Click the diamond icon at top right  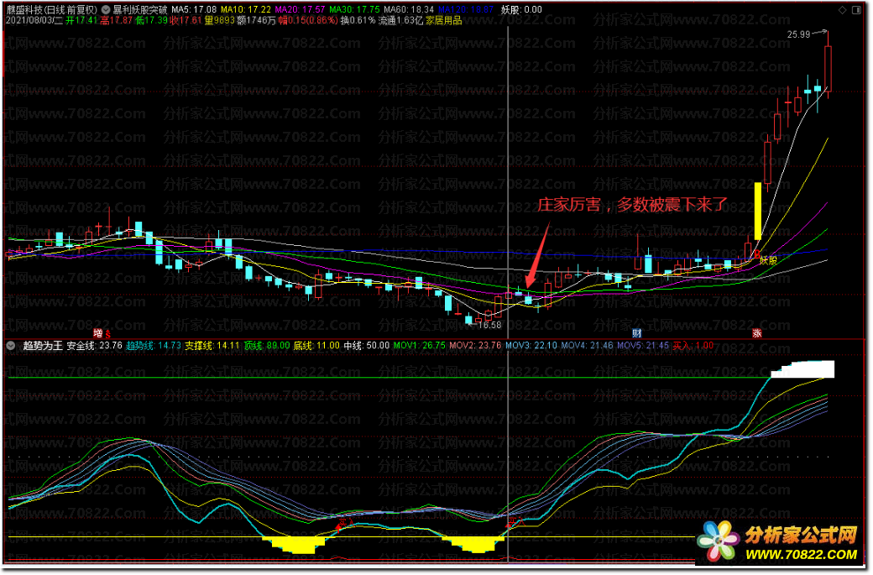[844, 9]
